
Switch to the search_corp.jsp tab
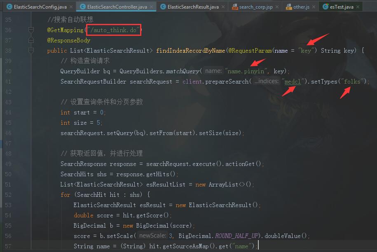coord(256,7)
